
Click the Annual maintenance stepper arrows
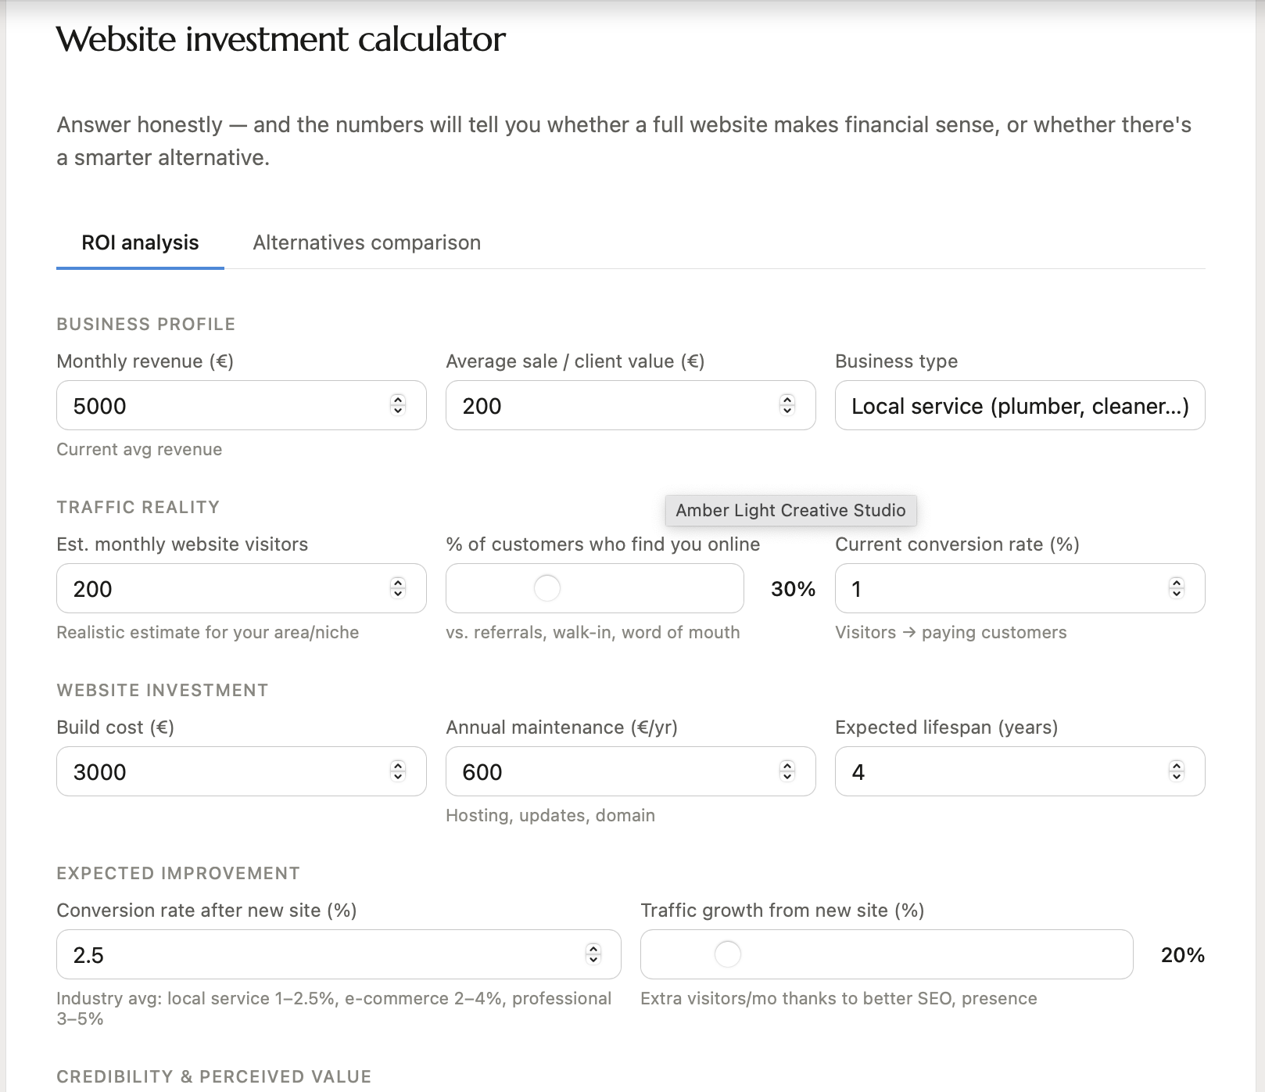coord(787,771)
